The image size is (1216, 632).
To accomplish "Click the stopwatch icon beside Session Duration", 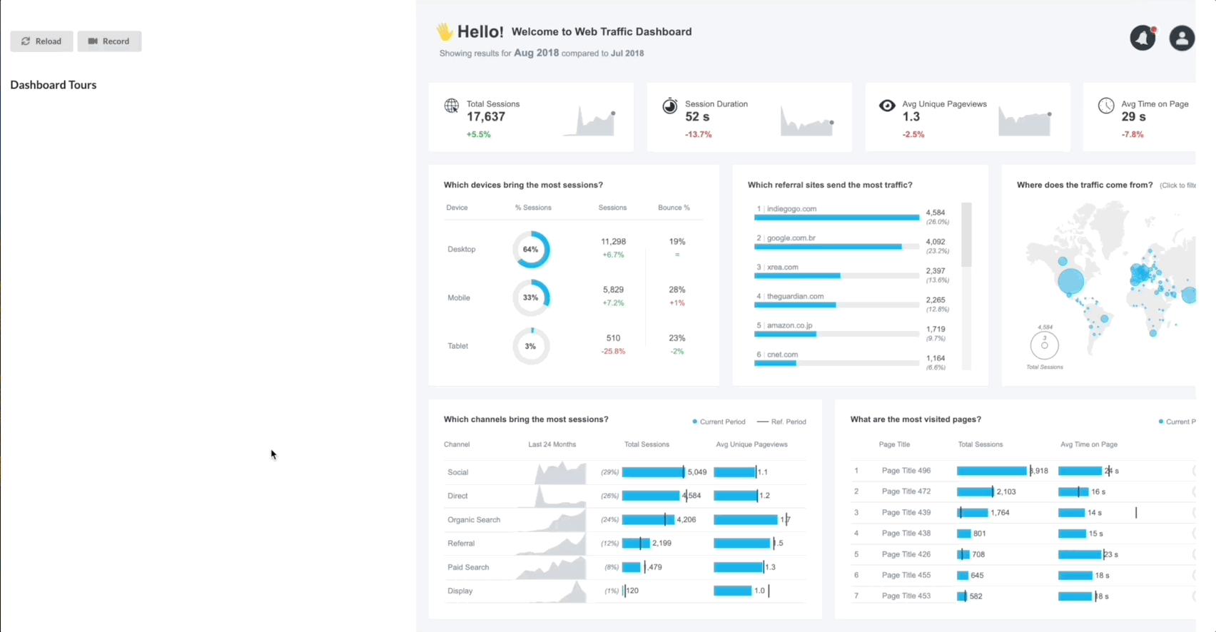I will pos(669,106).
